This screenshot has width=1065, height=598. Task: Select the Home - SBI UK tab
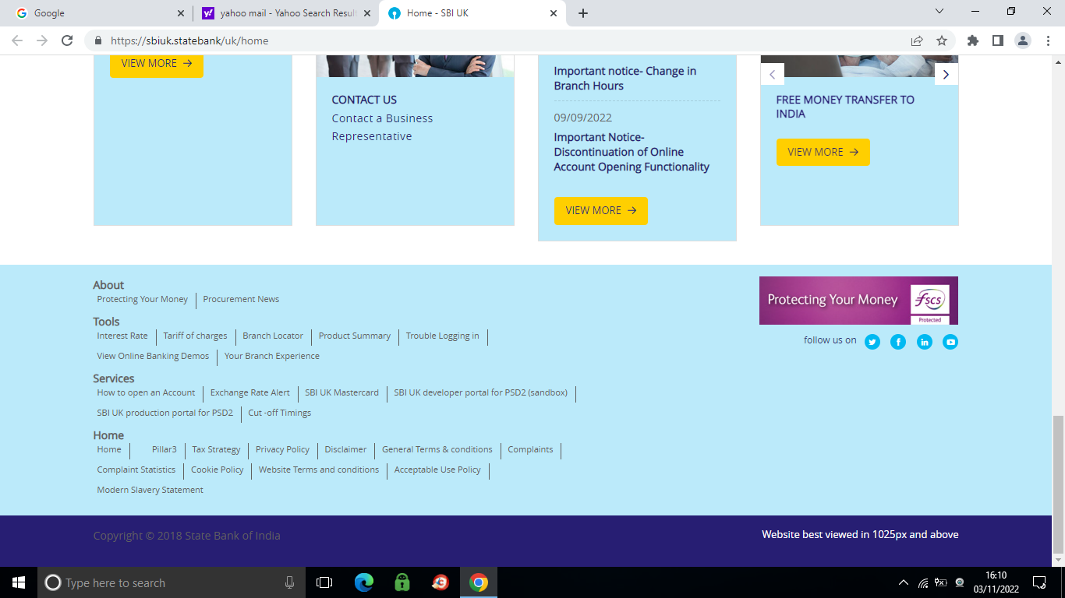point(473,13)
